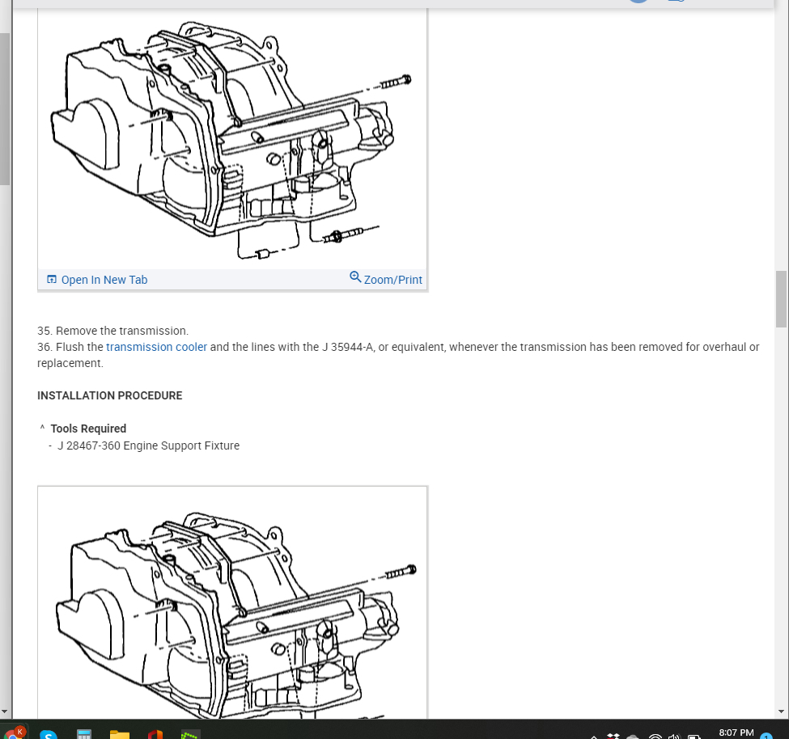Collapse the Tools Required section

coord(42,428)
